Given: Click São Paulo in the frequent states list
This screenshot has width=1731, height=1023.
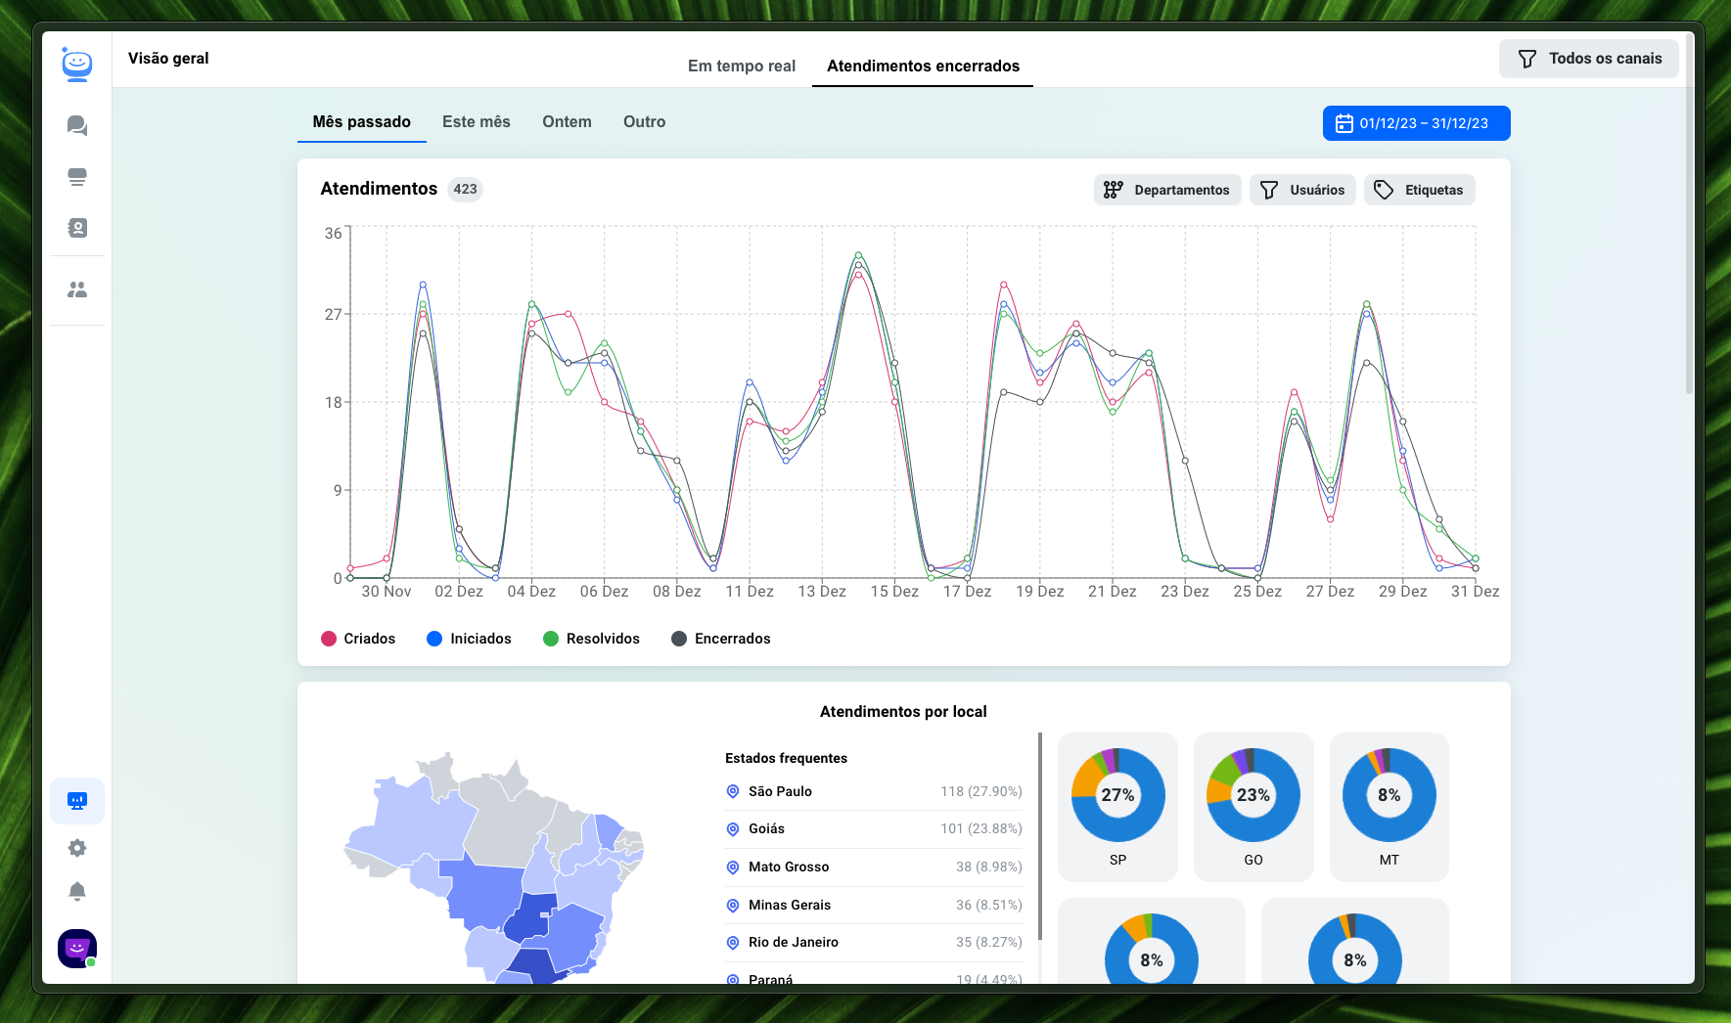Looking at the screenshot, I should 780,791.
